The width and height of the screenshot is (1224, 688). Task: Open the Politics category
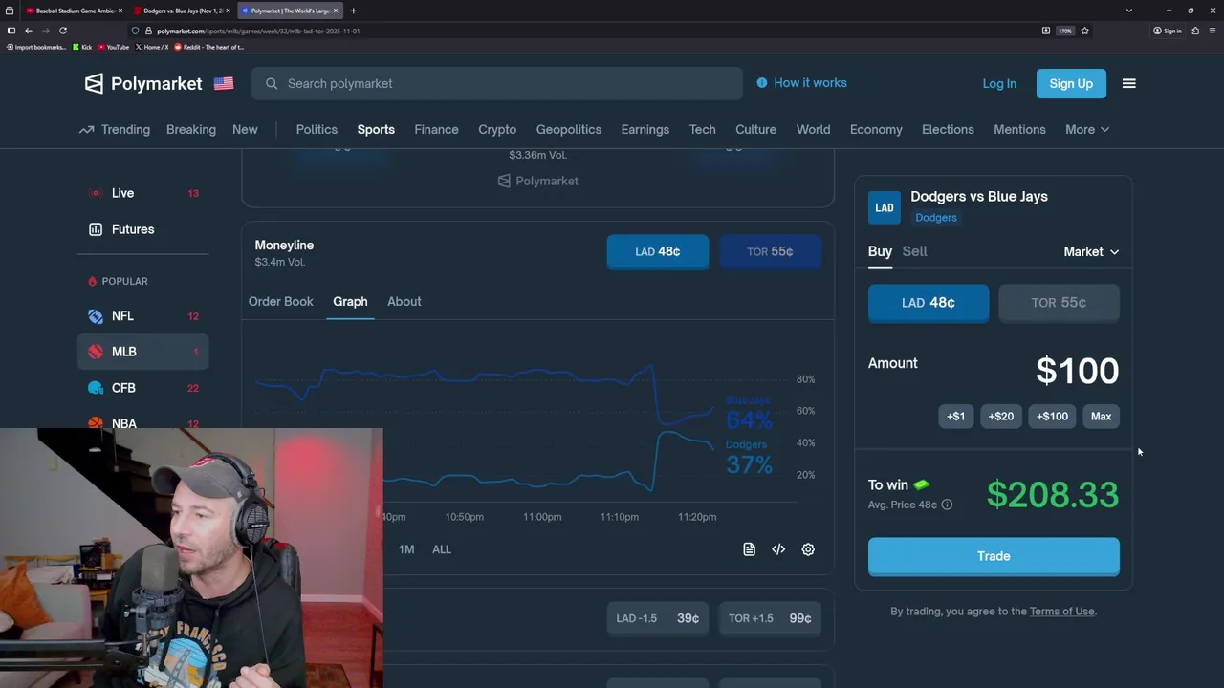pos(317,129)
